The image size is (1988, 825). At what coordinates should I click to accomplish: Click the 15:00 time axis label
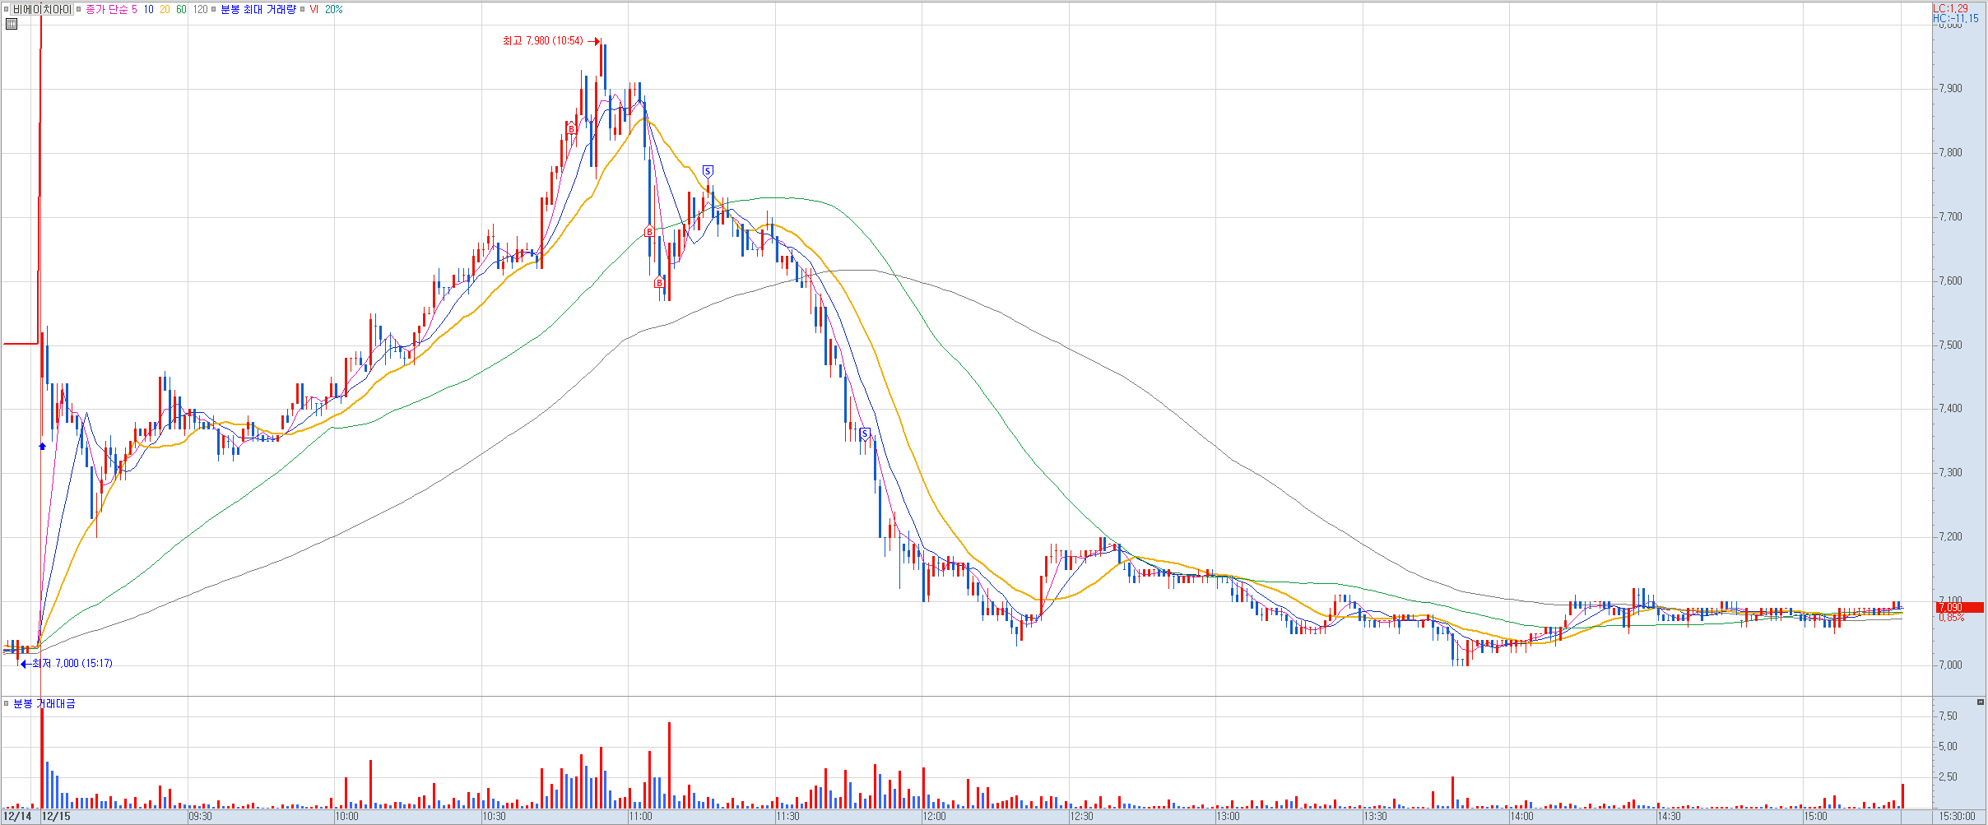(1816, 817)
